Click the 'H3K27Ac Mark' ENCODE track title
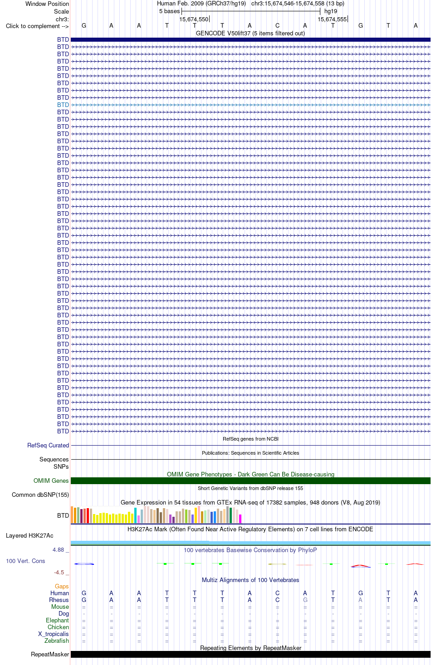This screenshot has width=431, height=665. click(250, 529)
